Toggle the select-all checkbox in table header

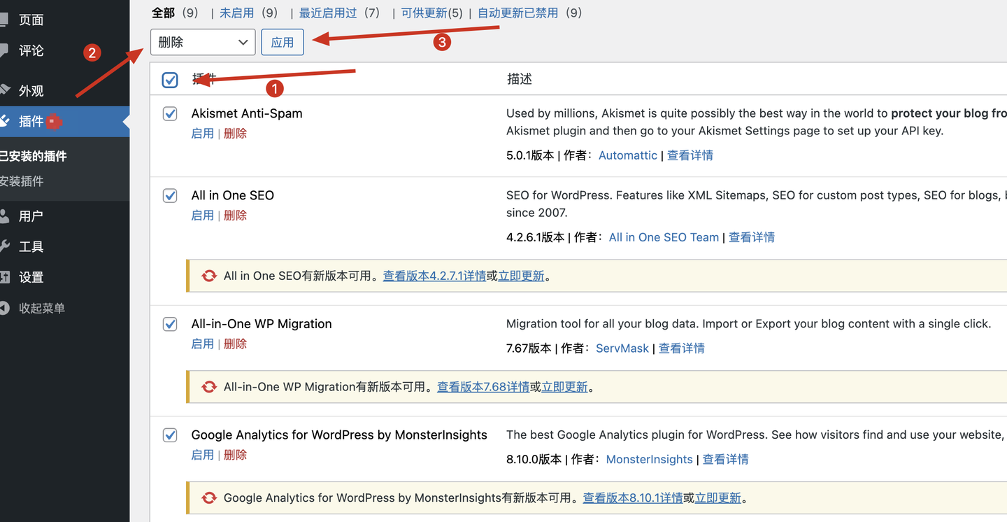pos(170,80)
